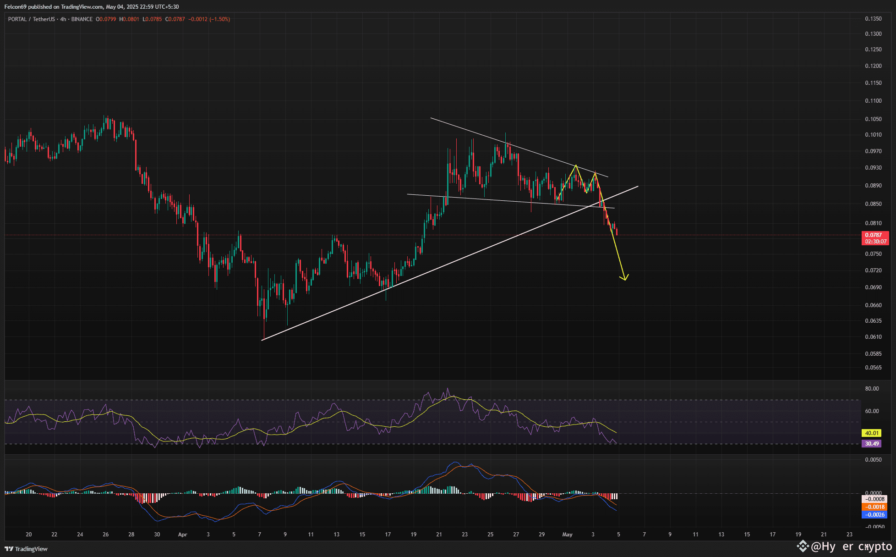Click the blue MACD value label -0.0026

coord(874,515)
